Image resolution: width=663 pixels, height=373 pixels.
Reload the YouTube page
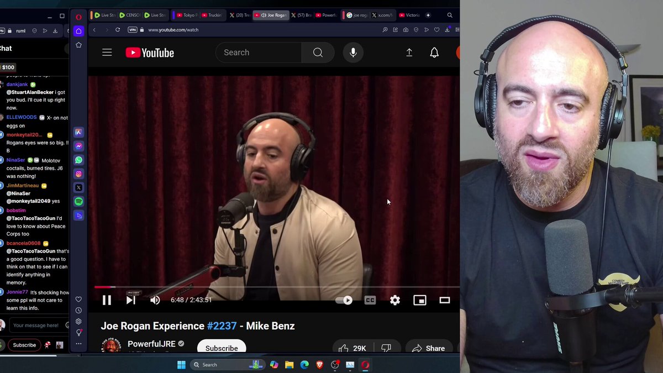coord(118,30)
